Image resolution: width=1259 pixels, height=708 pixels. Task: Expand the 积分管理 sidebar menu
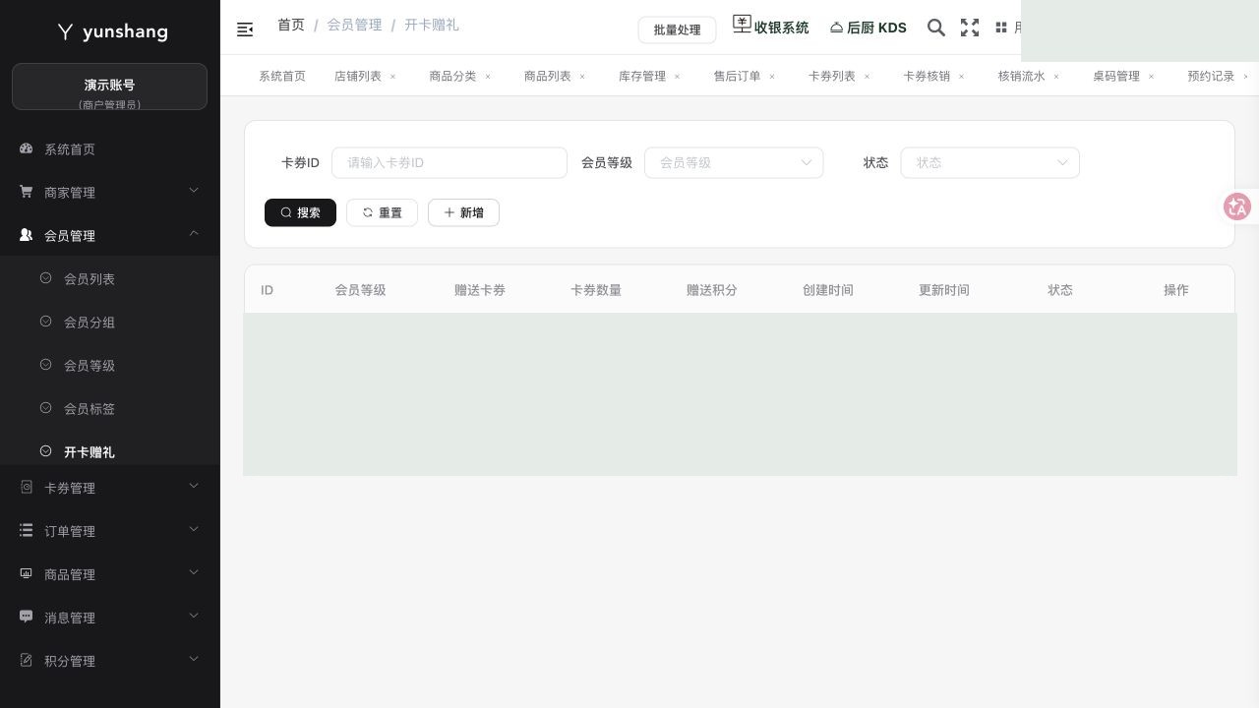pyautogui.click(x=110, y=660)
